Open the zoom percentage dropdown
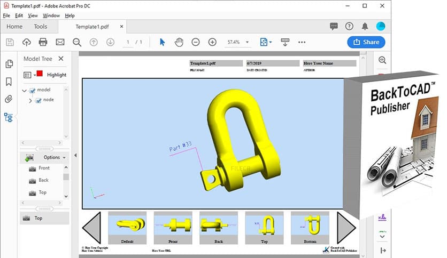 (x=247, y=42)
